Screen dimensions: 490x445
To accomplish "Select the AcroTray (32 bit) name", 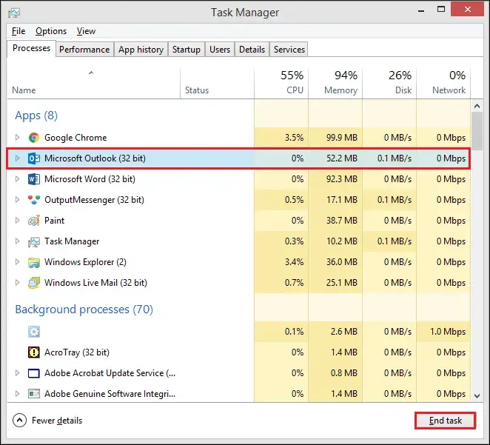I will pyautogui.click(x=77, y=352).
